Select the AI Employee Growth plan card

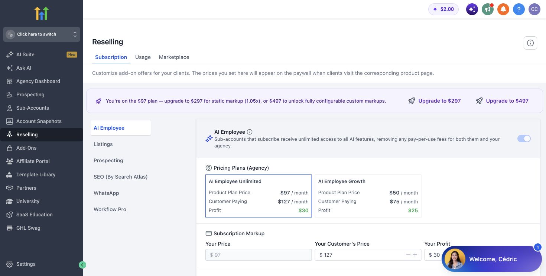[x=368, y=196]
